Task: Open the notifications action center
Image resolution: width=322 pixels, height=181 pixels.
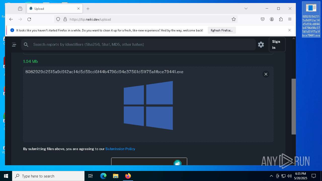Action: [x=314, y=176]
